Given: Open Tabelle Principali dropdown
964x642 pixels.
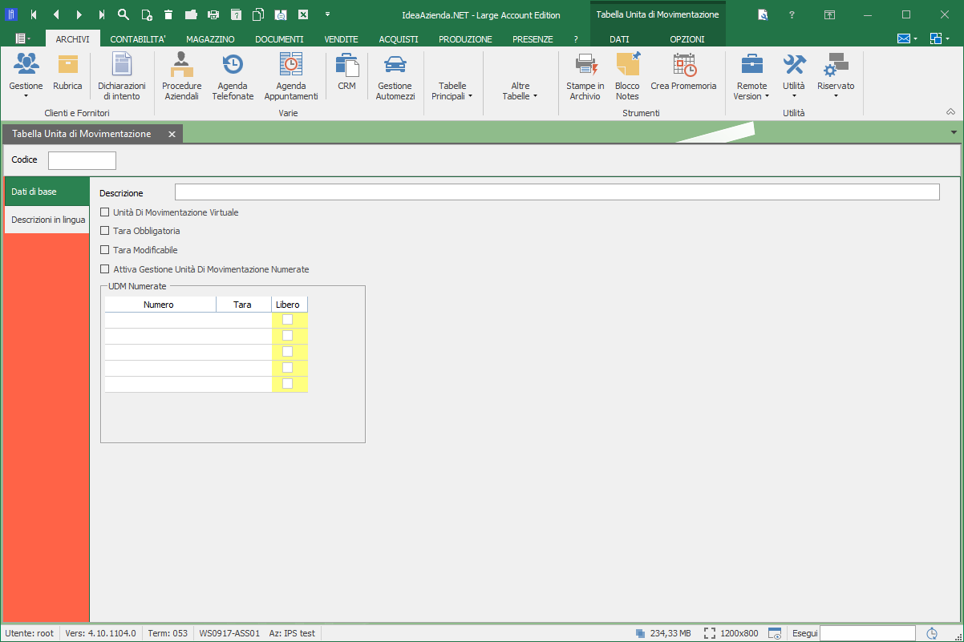Looking at the screenshot, I should pyautogui.click(x=452, y=91).
